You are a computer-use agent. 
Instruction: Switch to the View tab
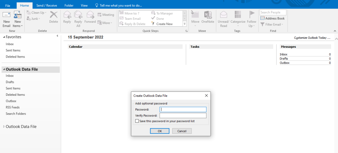(84, 6)
